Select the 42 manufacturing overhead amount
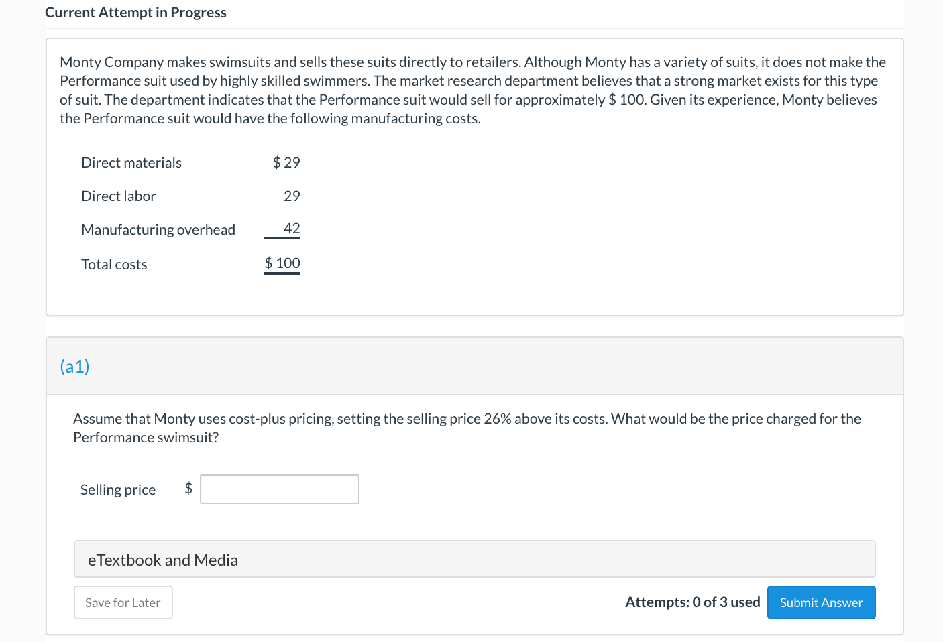Screen dimensions: 943x642 click(x=292, y=229)
